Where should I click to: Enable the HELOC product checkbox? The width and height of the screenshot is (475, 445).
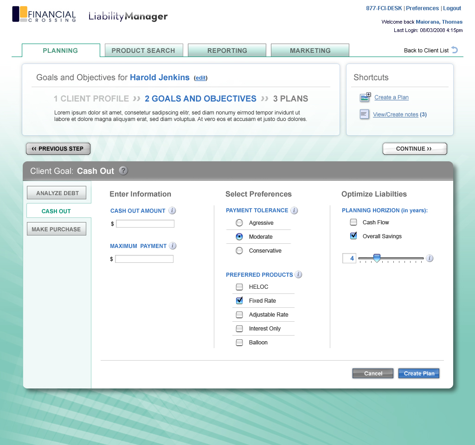click(x=239, y=287)
